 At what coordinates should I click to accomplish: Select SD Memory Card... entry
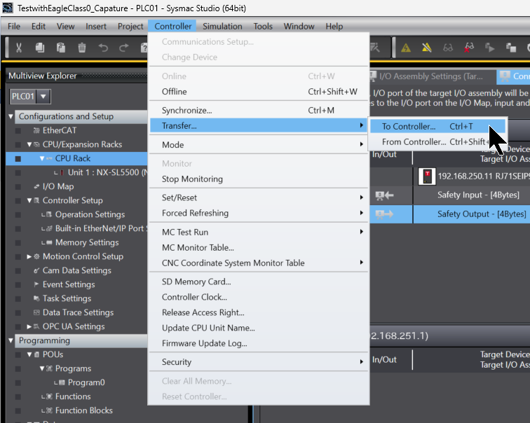tap(259, 282)
